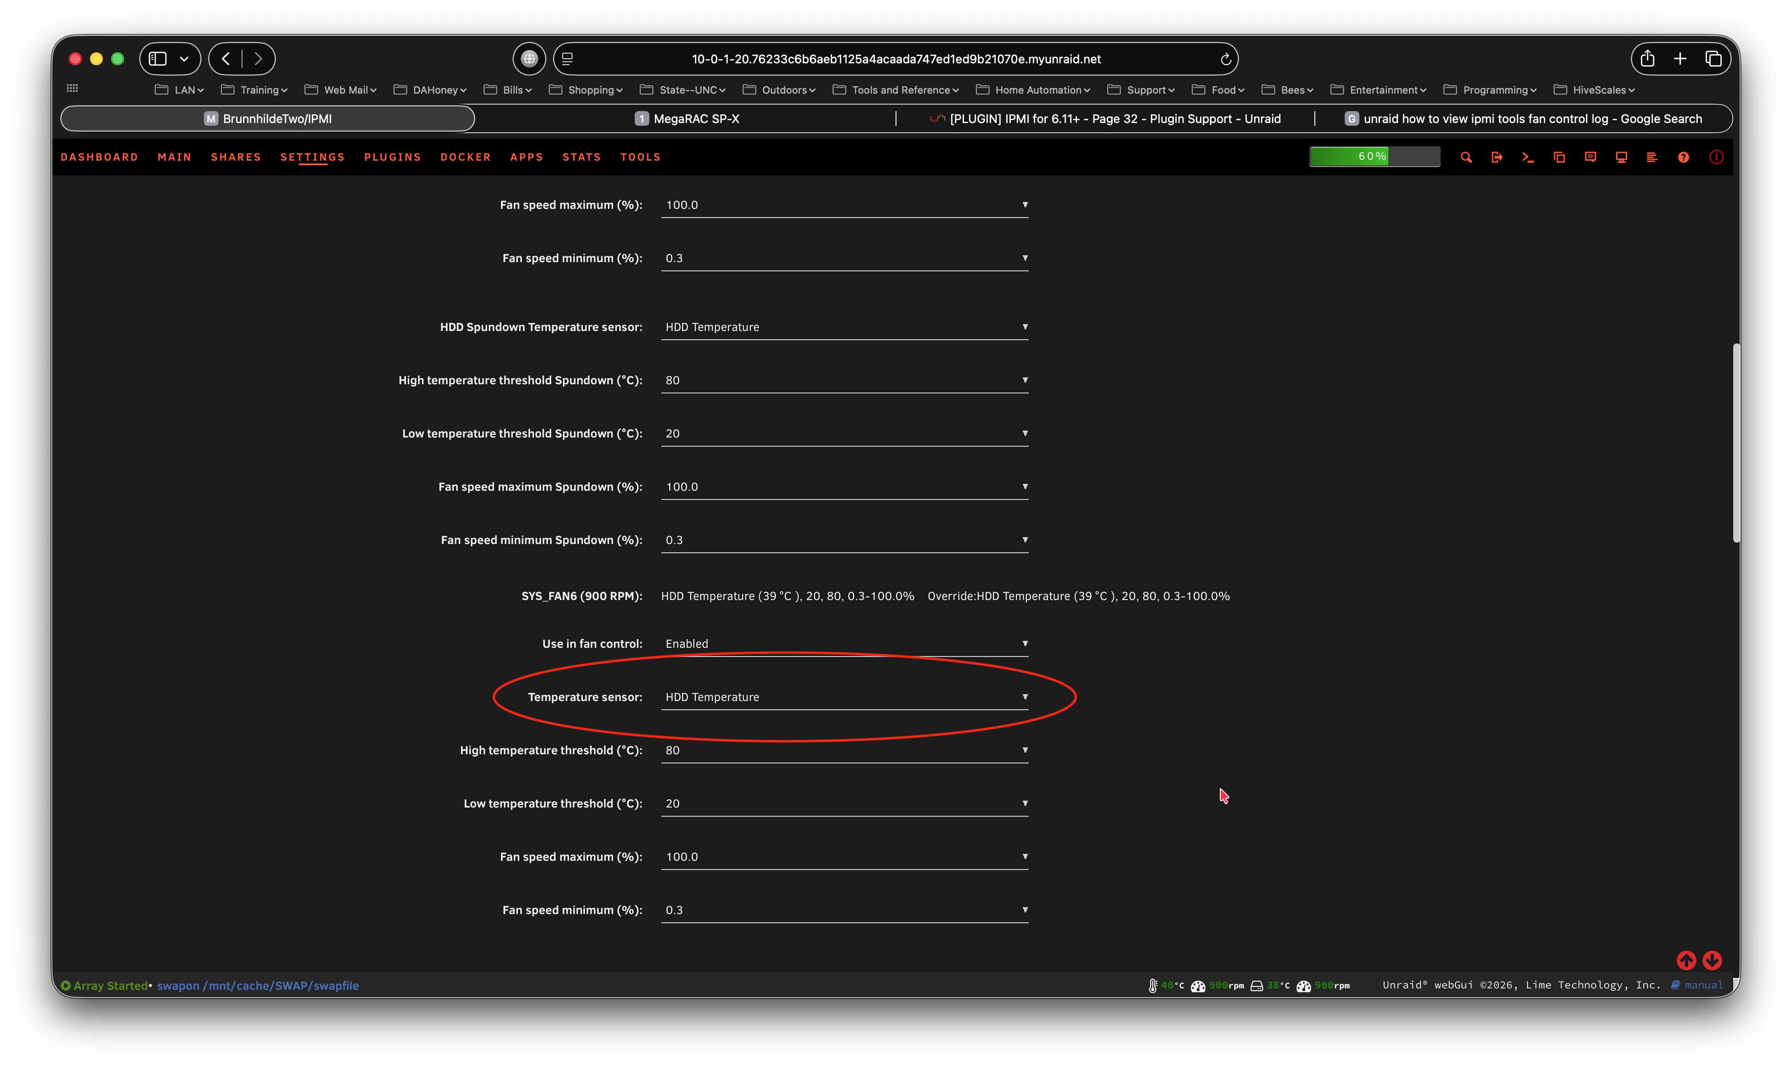Open the bottom Fan speed maximum dropdown
This screenshot has width=1792, height=1066.
844,857
